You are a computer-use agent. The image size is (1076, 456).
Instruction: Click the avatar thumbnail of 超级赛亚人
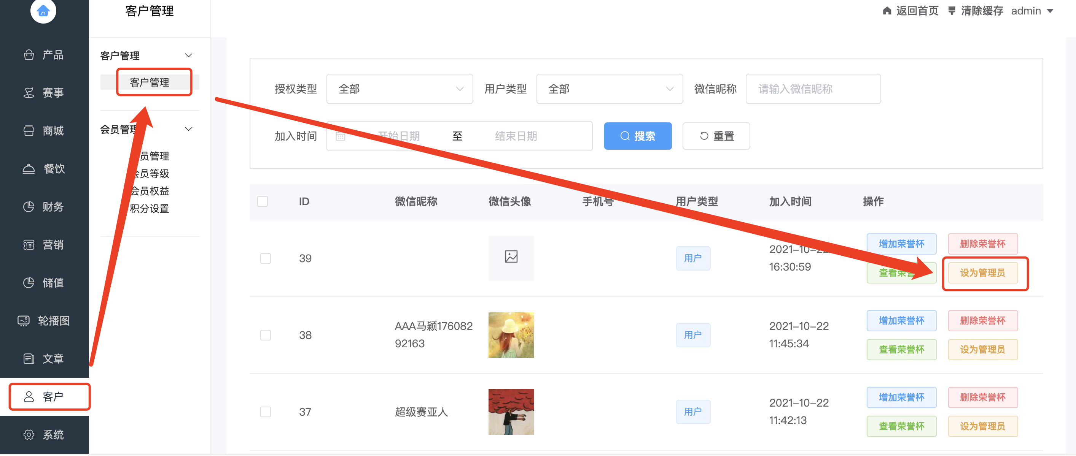coord(511,412)
